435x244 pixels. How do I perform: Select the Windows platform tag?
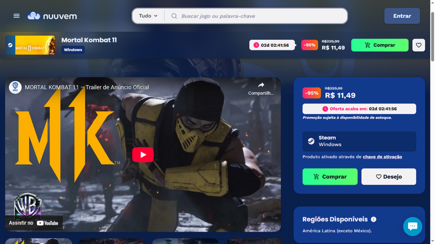tap(73, 50)
